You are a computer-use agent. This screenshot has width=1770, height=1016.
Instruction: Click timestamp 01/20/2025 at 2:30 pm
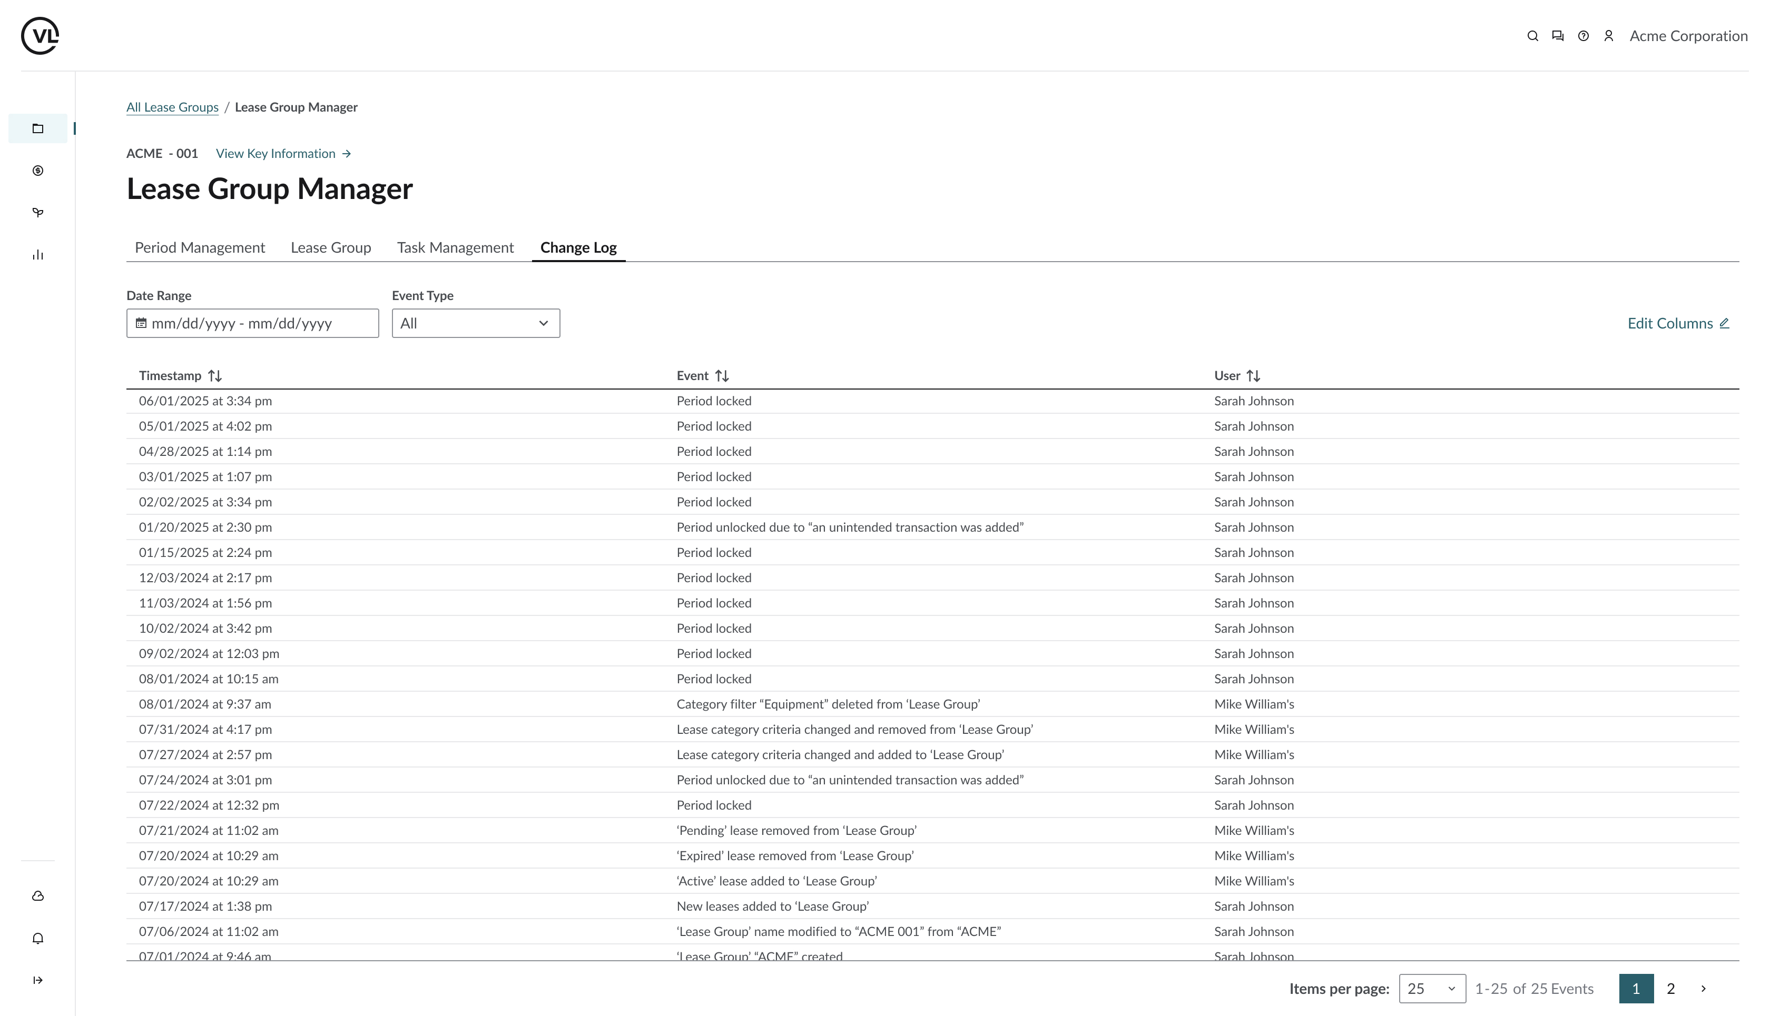click(x=205, y=527)
